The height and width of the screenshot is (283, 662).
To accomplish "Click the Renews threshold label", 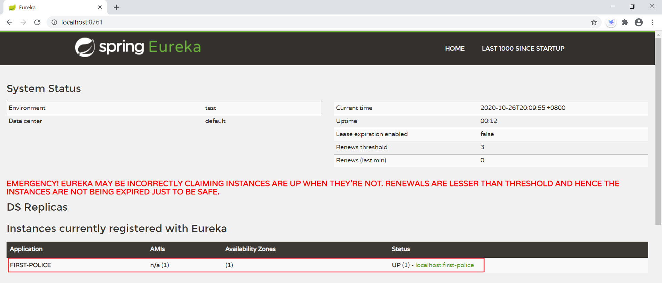I will 362,147.
